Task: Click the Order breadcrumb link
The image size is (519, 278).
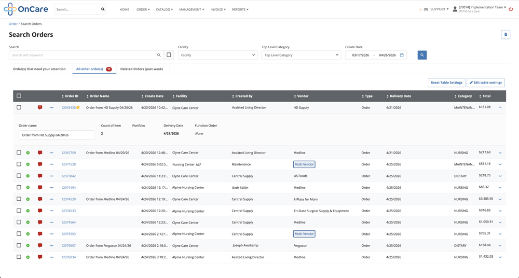Action: point(13,24)
